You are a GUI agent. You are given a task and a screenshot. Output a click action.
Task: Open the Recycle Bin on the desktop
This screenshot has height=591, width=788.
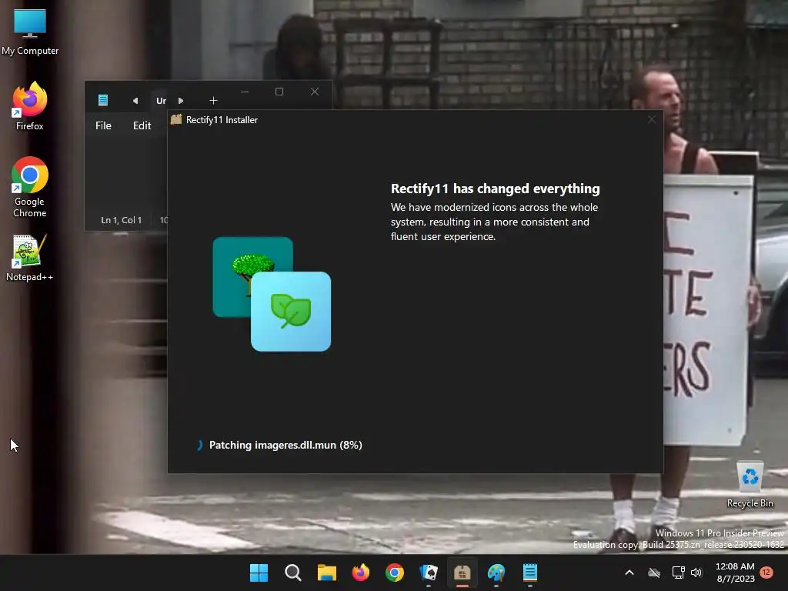pos(750,485)
